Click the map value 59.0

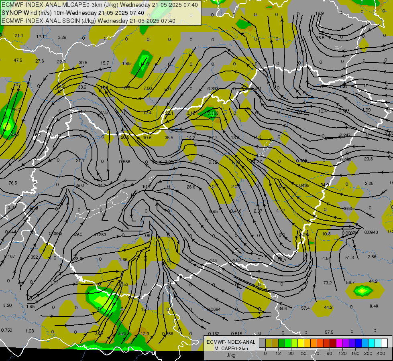pyautogui.click(x=78, y=234)
